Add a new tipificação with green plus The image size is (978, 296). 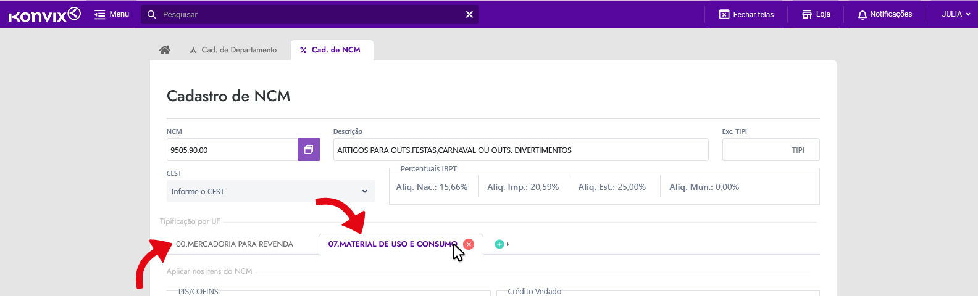pyautogui.click(x=499, y=244)
